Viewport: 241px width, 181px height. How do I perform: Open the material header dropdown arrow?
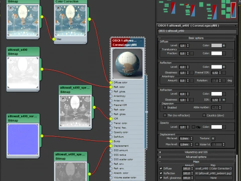tap(235, 26)
